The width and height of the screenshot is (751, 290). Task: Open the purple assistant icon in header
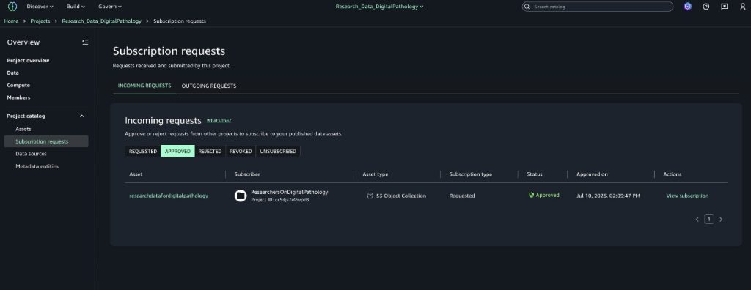[687, 7]
